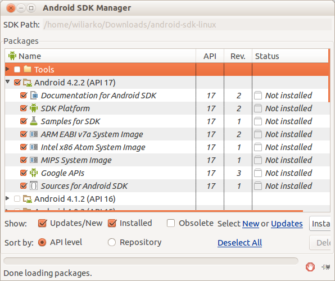The height and width of the screenshot is (281, 335).
Task: Check the Tools package checkbox
Action: click(17, 70)
